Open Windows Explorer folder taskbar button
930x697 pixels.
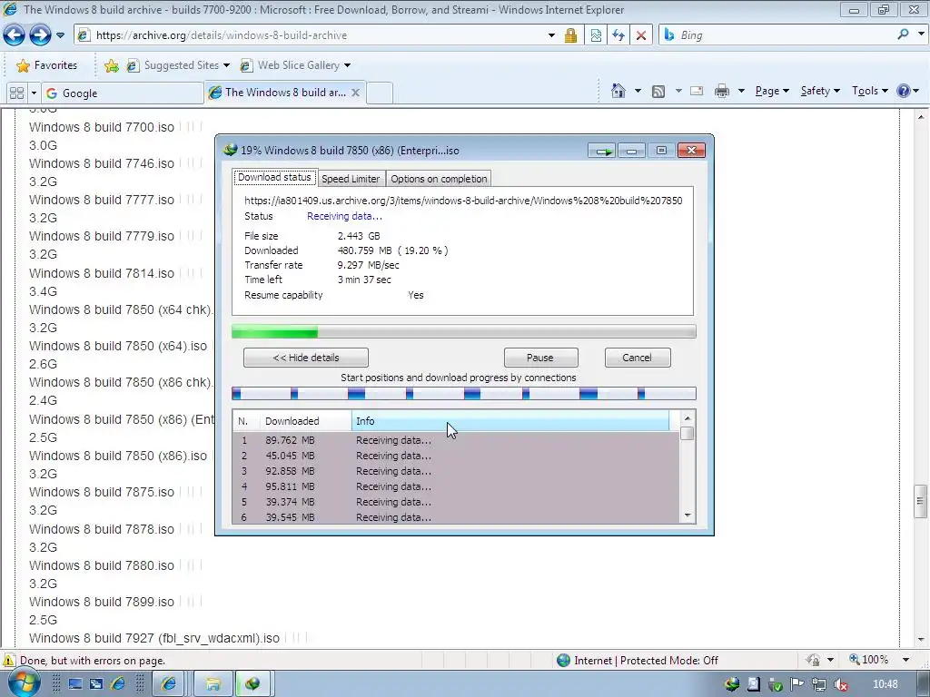point(213,684)
